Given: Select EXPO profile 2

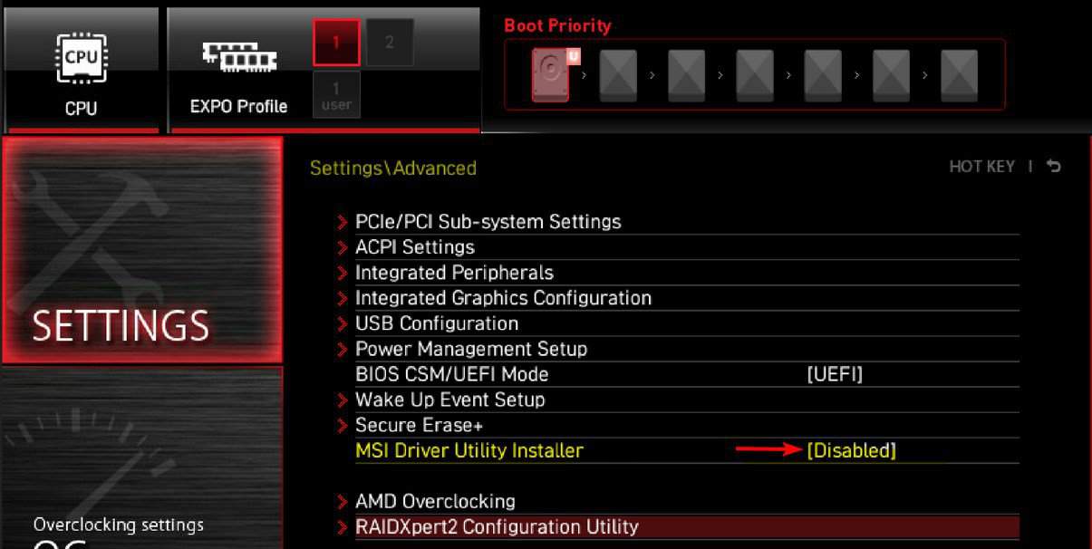Looking at the screenshot, I should 390,43.
